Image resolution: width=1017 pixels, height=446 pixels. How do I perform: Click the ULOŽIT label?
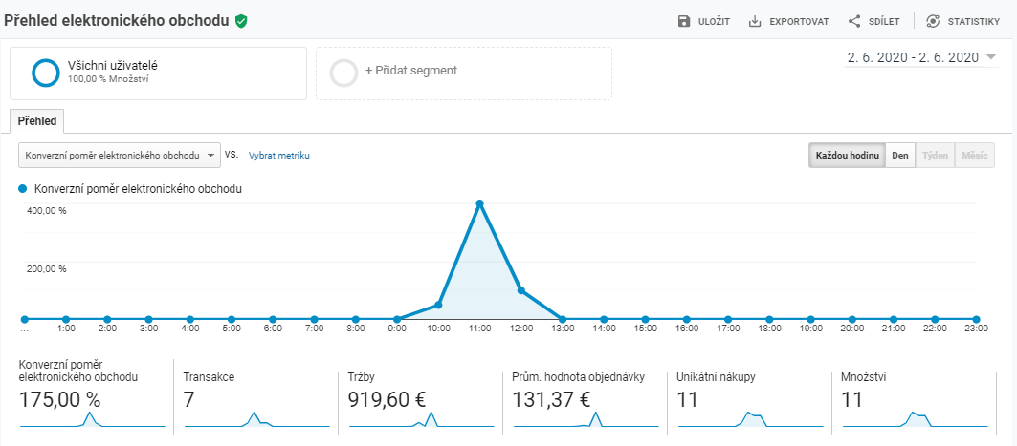pos(714,21)
